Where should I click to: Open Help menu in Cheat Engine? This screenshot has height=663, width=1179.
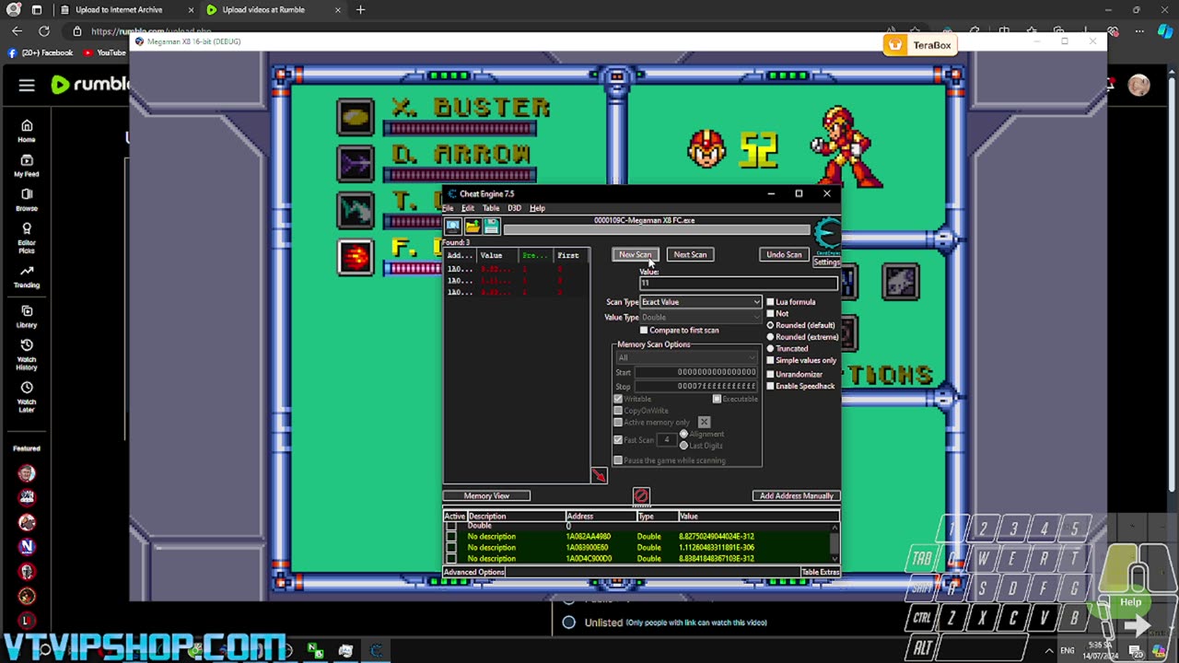(537, 208)
